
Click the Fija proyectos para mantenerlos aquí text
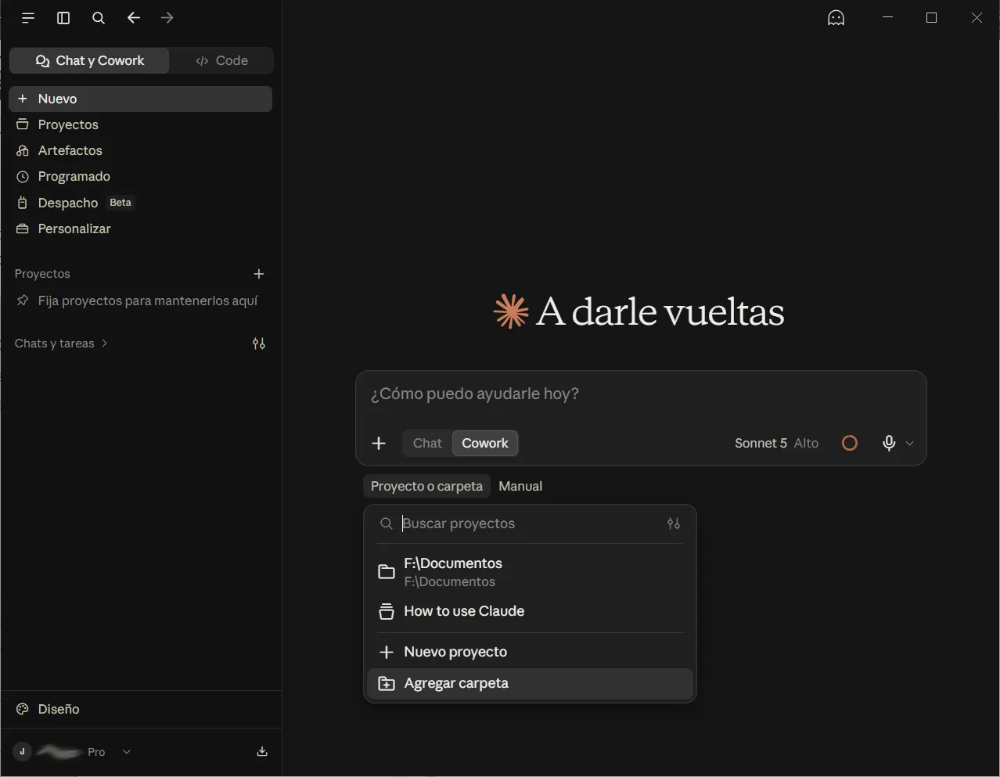(x=148, y=300)
